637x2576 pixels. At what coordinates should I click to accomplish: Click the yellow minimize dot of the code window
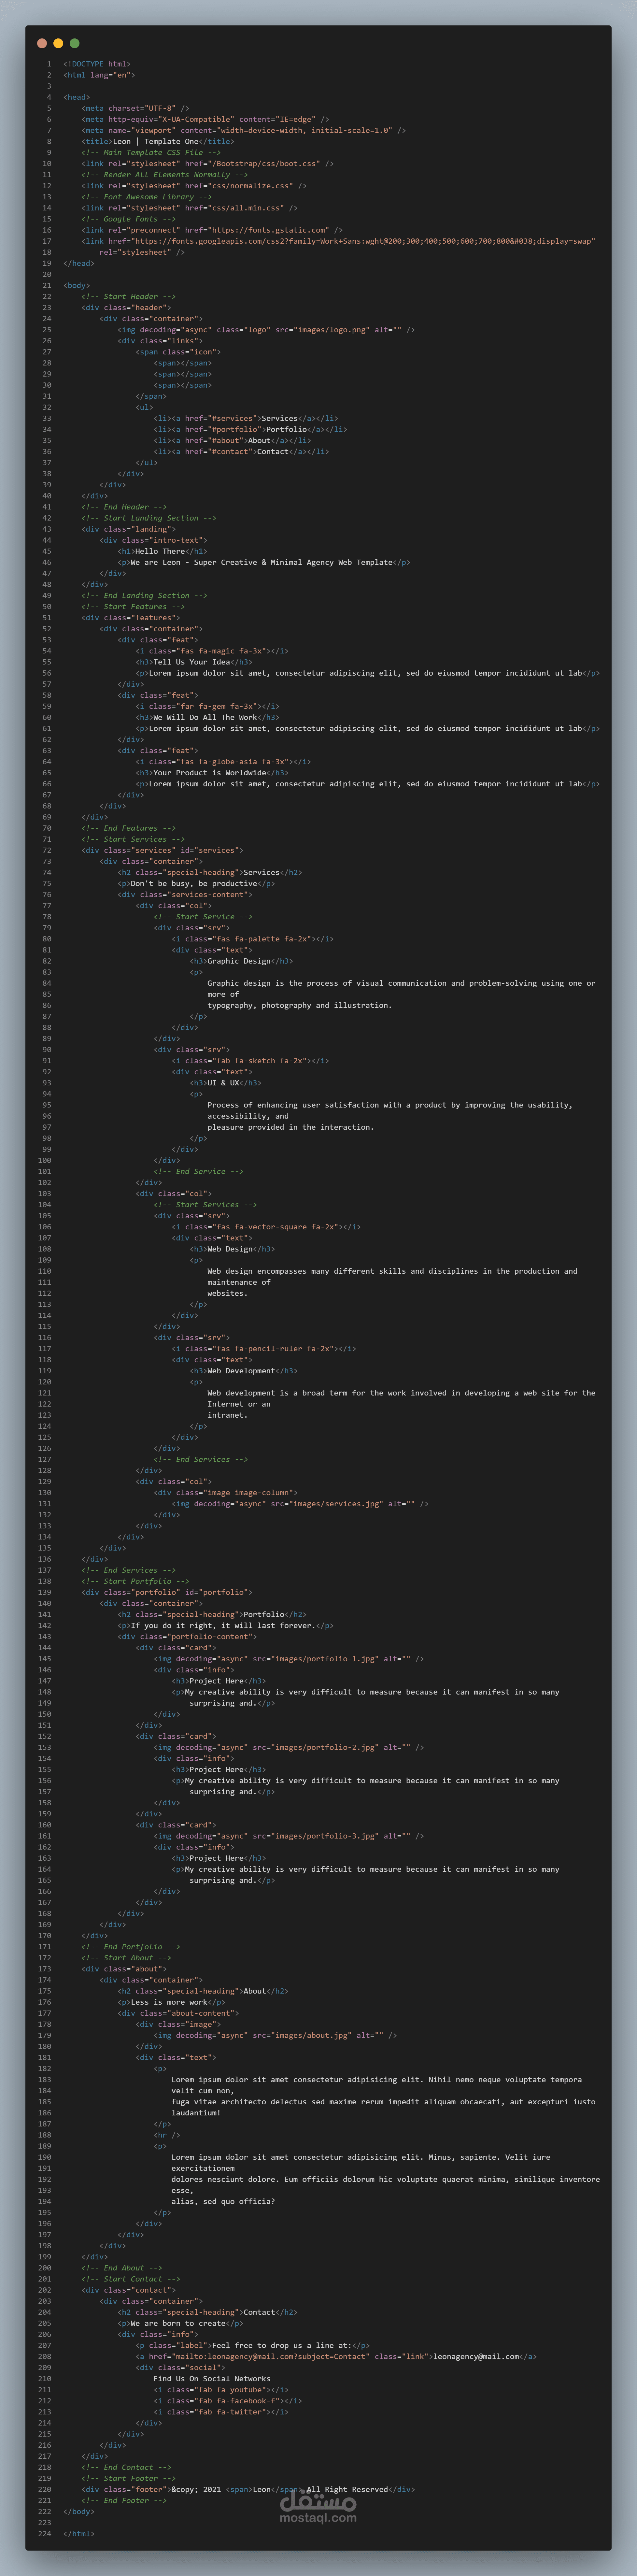tap(58, 43)
